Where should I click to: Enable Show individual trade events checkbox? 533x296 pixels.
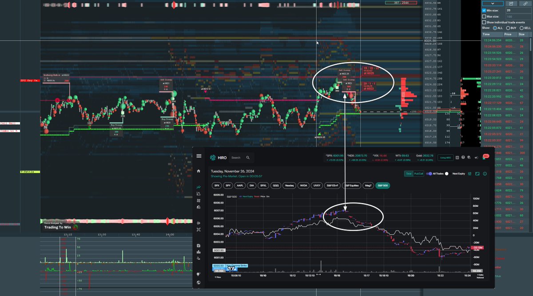coord(484,22)
